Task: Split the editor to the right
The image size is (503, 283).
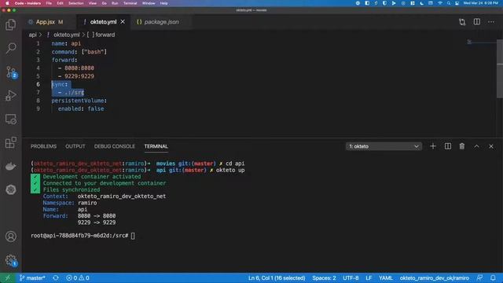Action: tap(477, 22)
